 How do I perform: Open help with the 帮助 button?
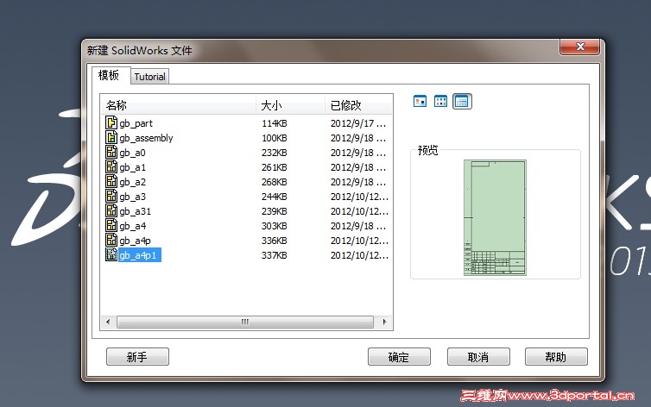point(556,357)
